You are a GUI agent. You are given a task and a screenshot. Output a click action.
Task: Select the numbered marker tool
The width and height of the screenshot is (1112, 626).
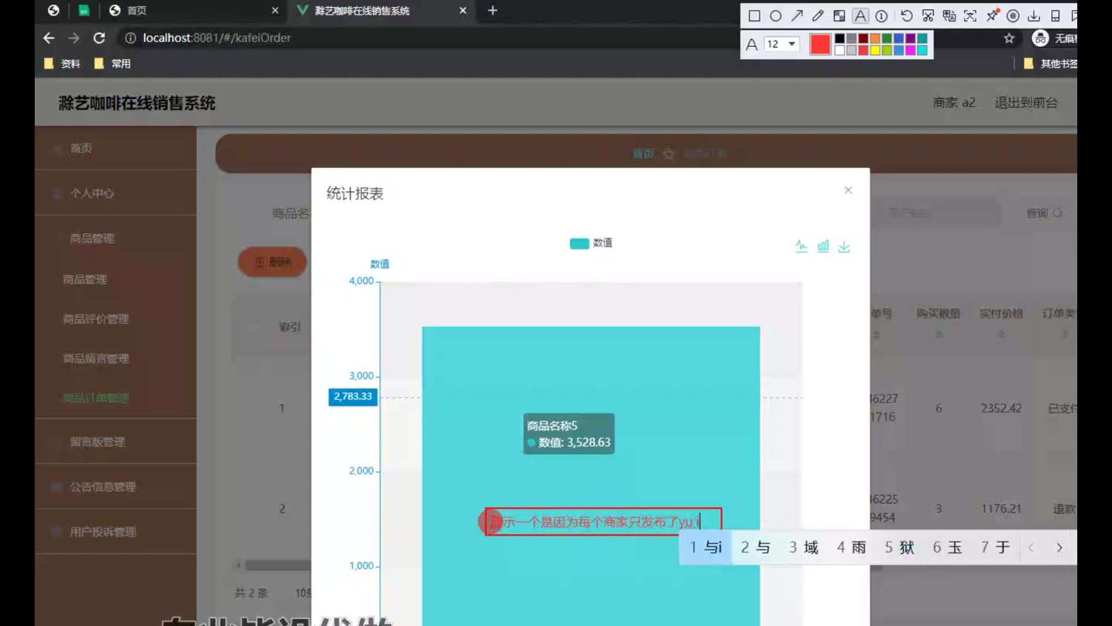(x=881, y=16)
